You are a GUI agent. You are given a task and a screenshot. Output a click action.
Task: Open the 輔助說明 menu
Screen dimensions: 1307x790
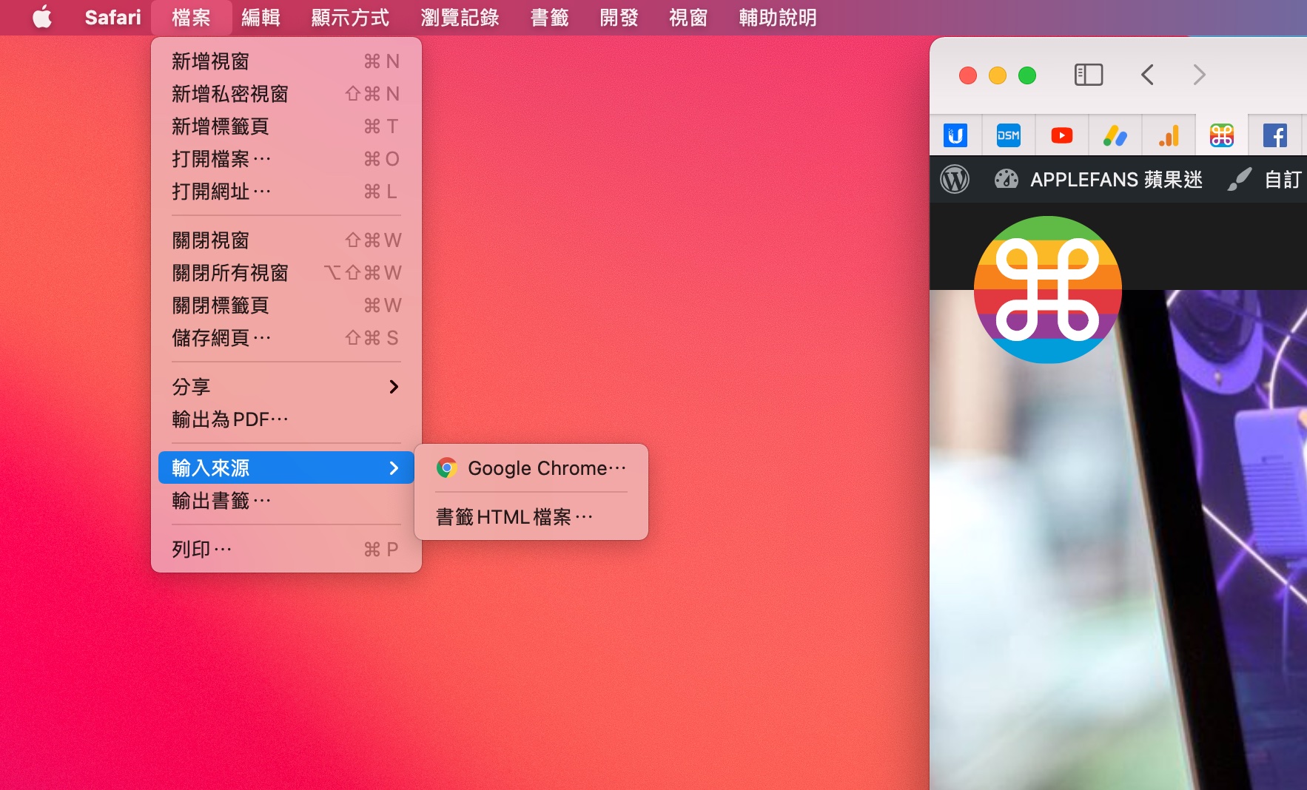click(x=778, y=17)
